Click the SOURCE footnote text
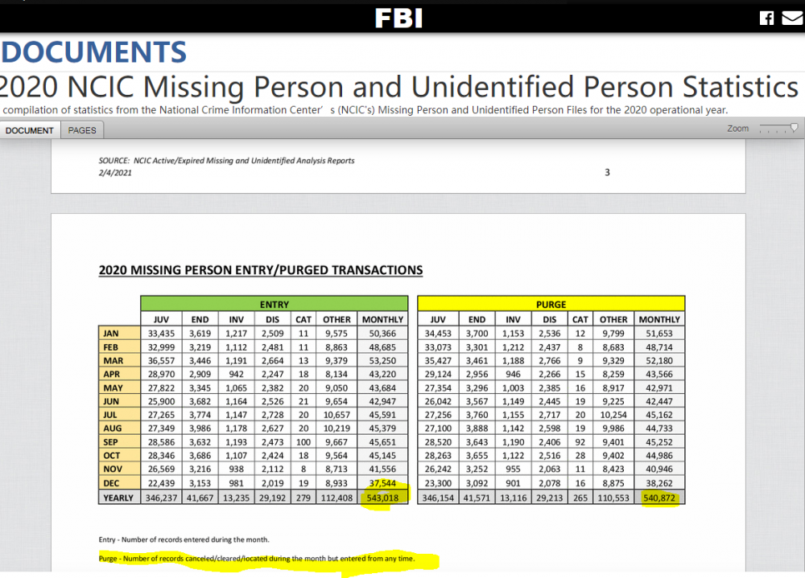This screenshot has width=805, height=578. point(226,161)
